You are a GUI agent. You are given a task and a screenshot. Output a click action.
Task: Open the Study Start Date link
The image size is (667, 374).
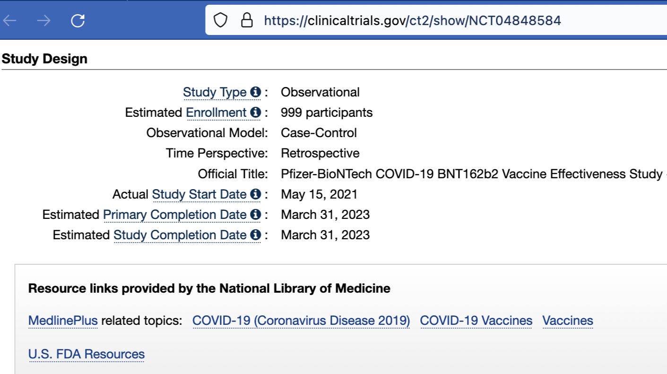click(199, 194)
